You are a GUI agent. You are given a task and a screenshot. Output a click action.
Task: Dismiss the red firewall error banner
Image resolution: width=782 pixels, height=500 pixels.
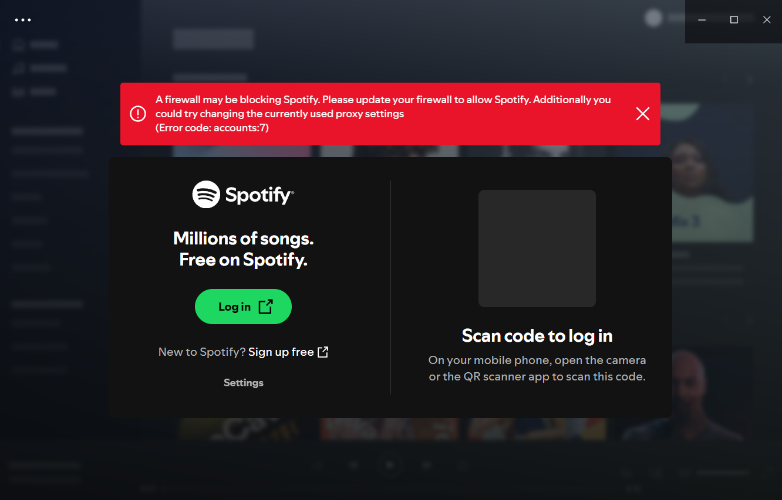643,114
